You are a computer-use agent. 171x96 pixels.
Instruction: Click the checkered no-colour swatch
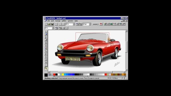52,75
